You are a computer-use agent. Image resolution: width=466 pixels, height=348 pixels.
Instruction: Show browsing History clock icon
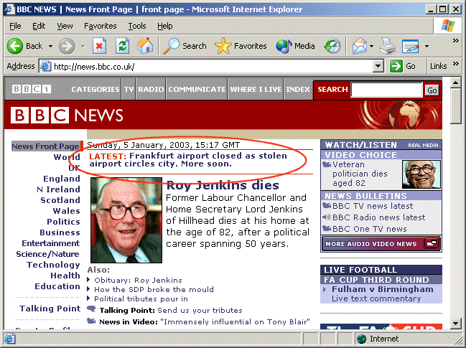coord(332,46)
